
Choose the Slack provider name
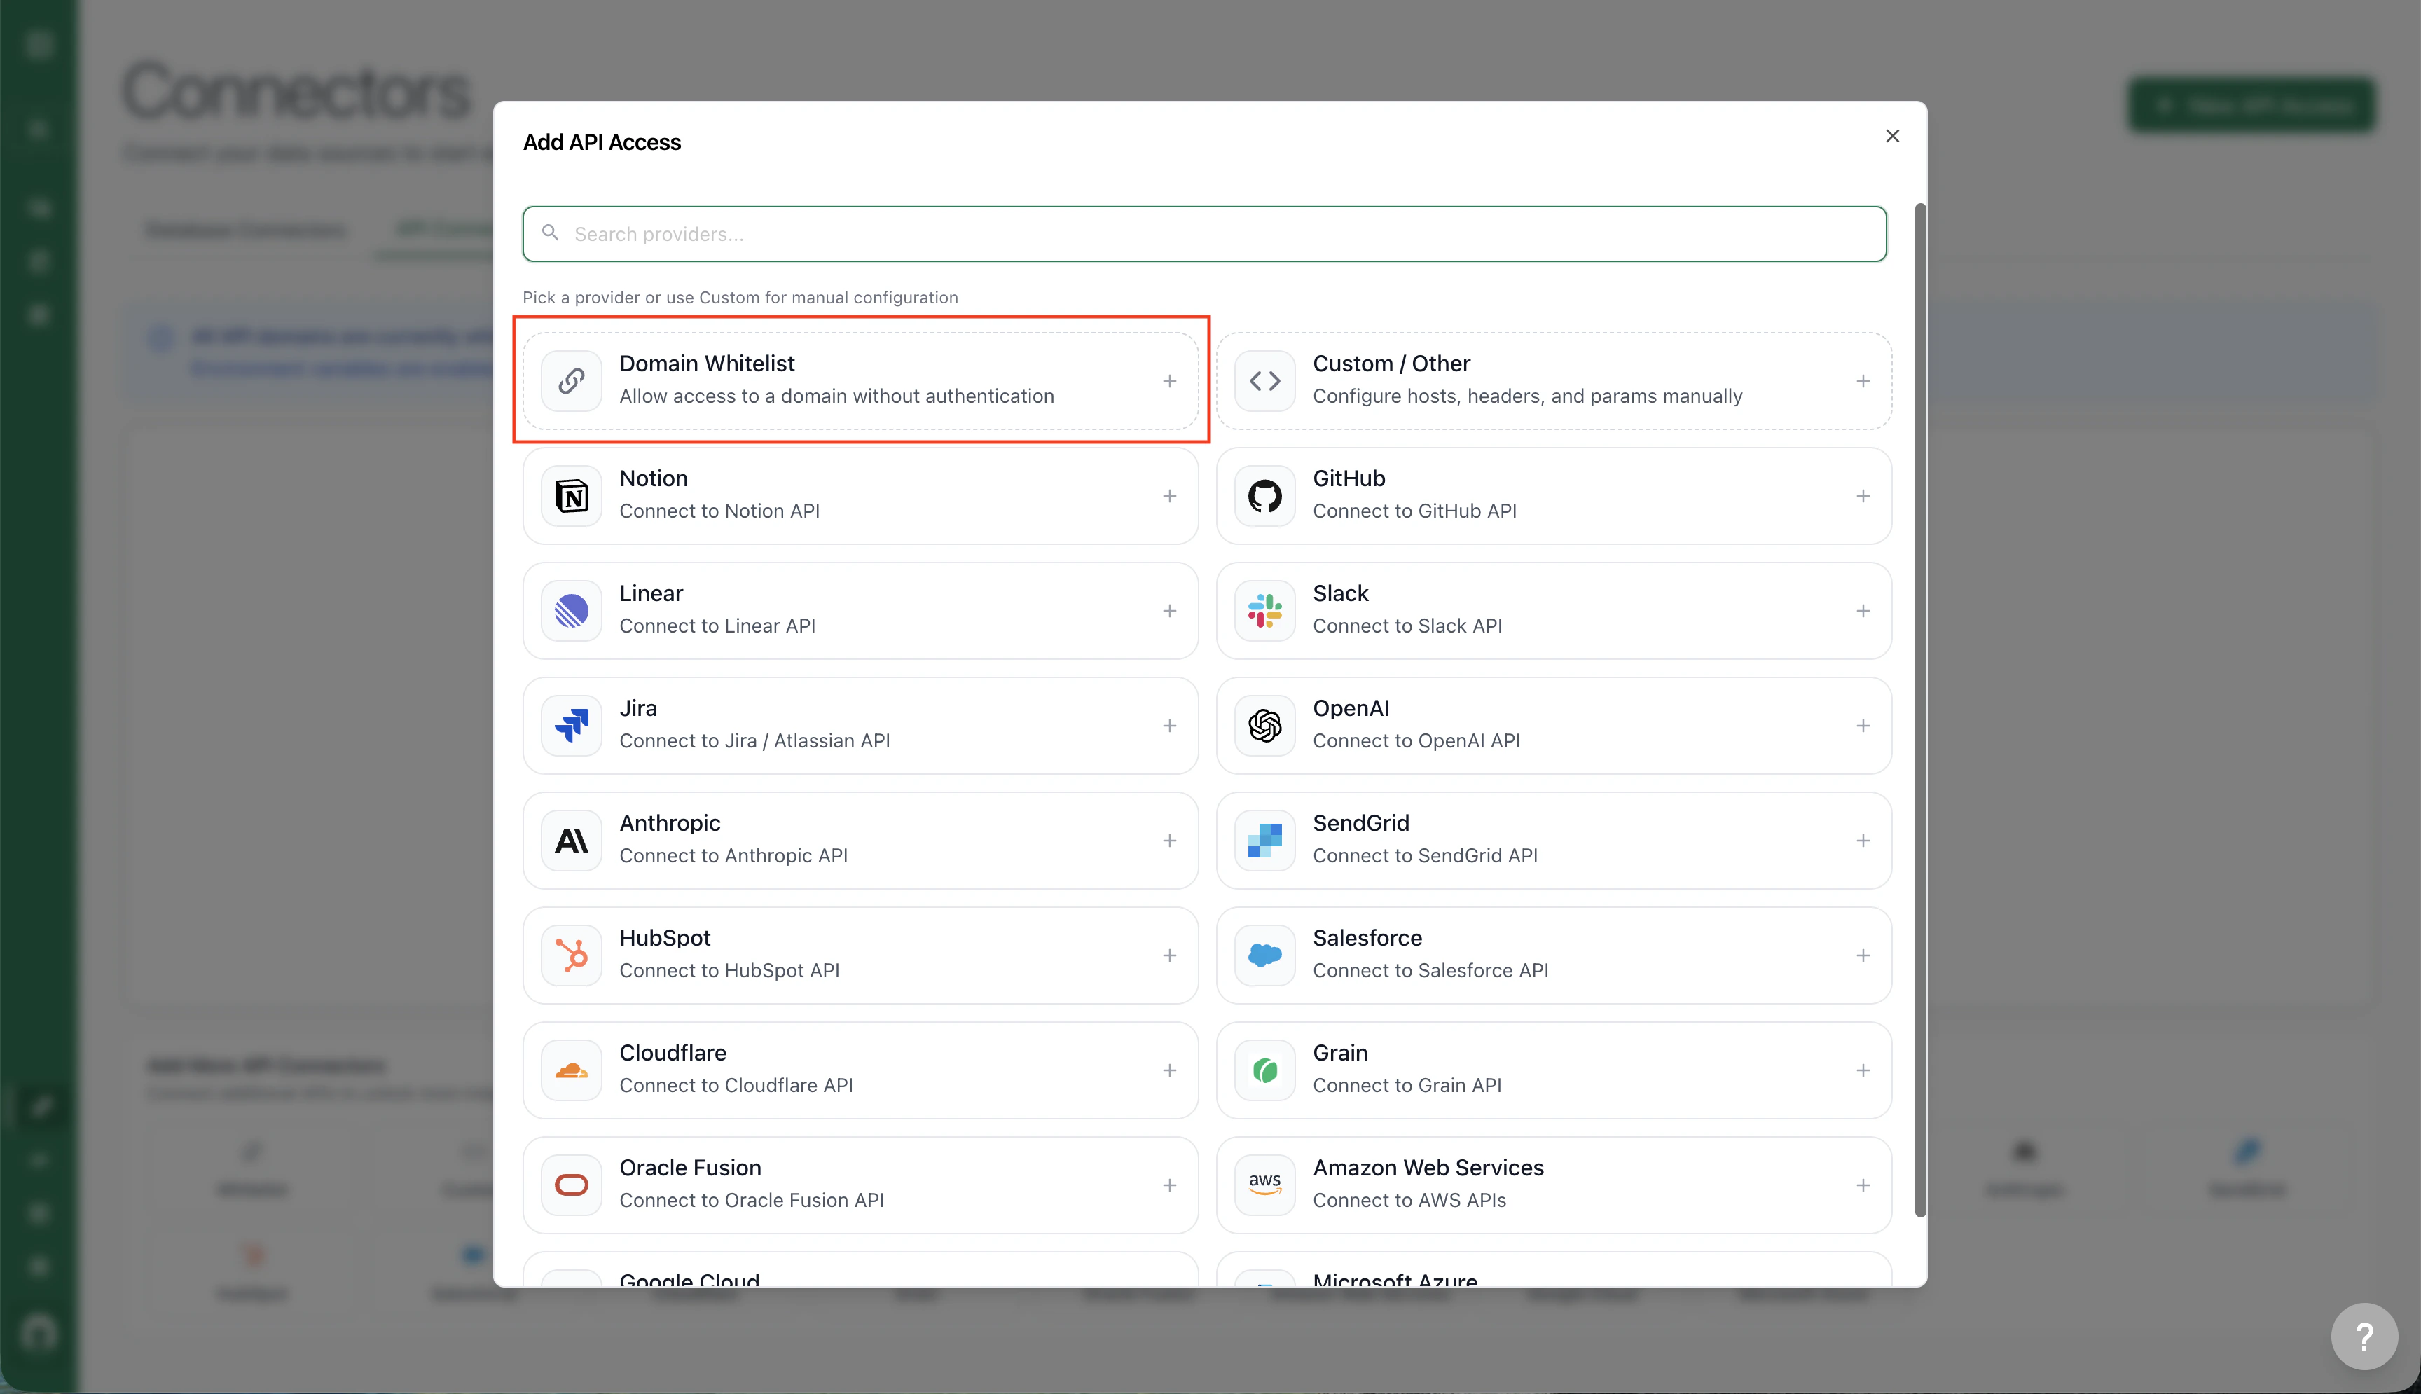tap(1340, 593)
